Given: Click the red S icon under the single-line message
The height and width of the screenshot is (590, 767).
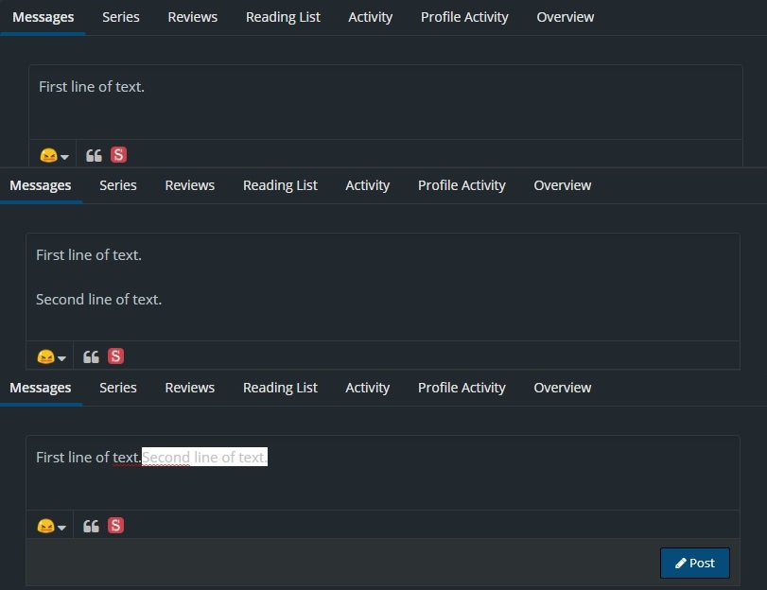Looking at the screenshot, I should pyautogui.click(x=118, y=155).
